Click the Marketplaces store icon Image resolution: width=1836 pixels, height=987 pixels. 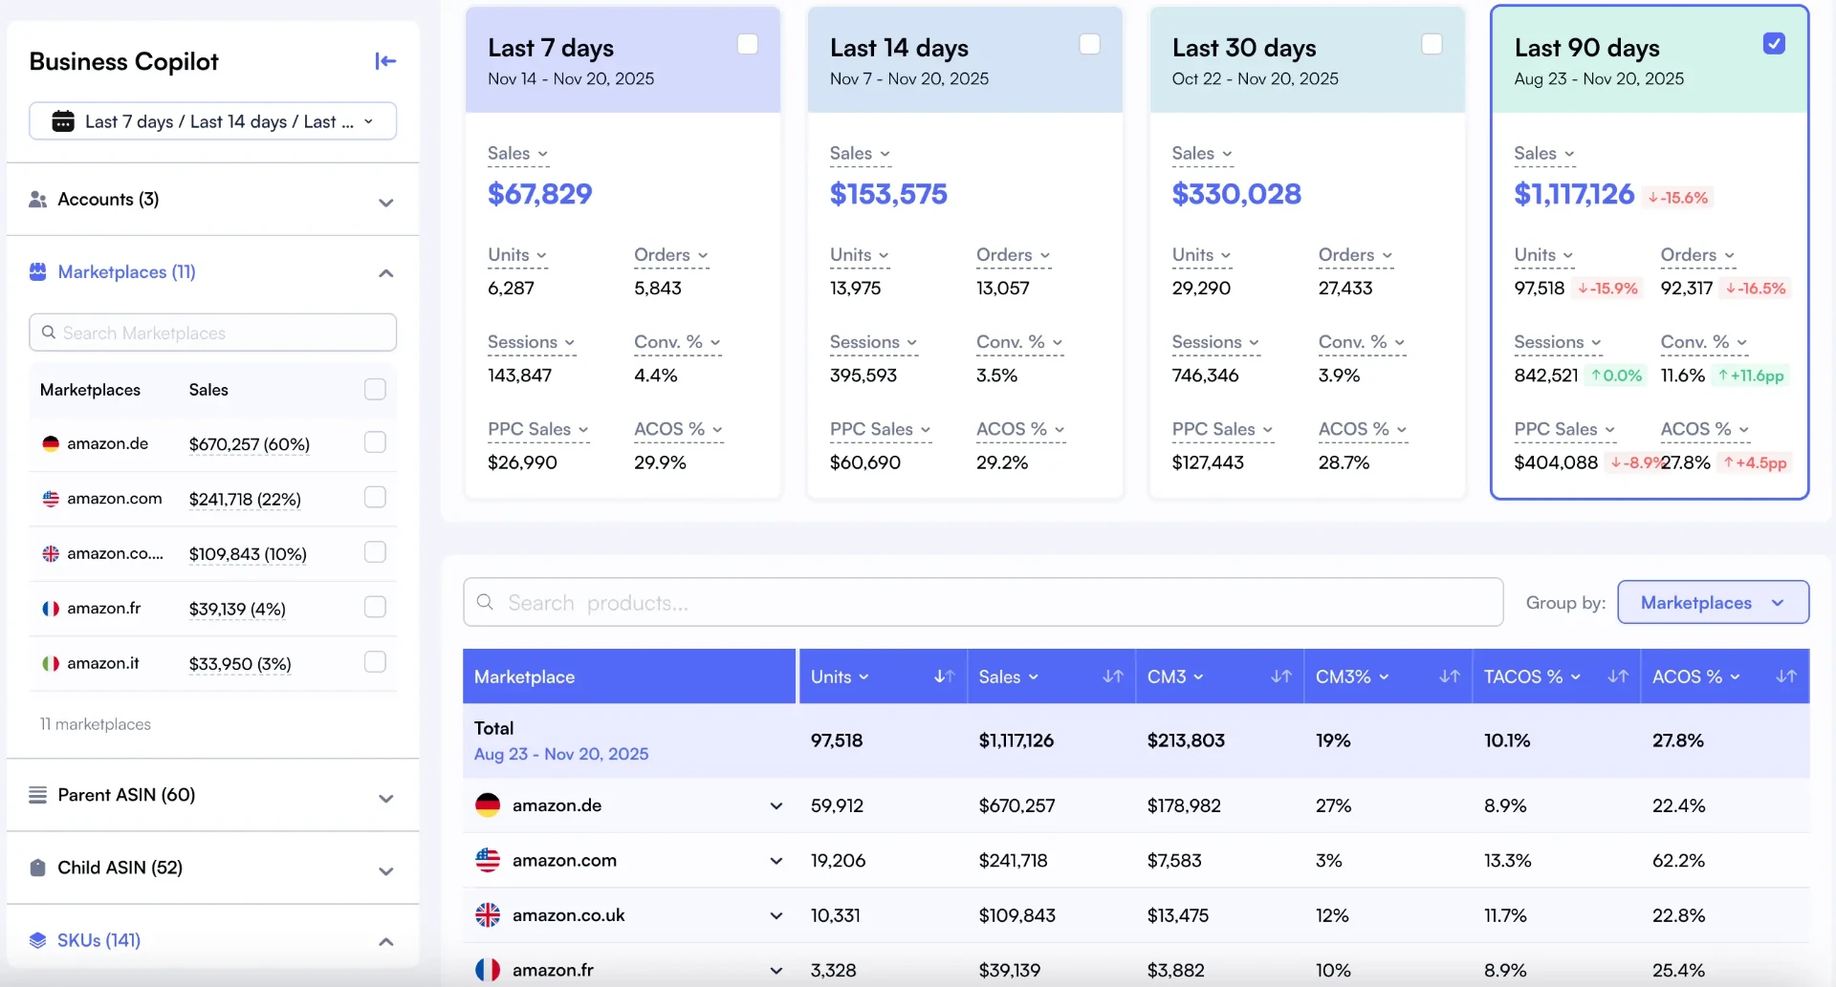tap(38, 271)
